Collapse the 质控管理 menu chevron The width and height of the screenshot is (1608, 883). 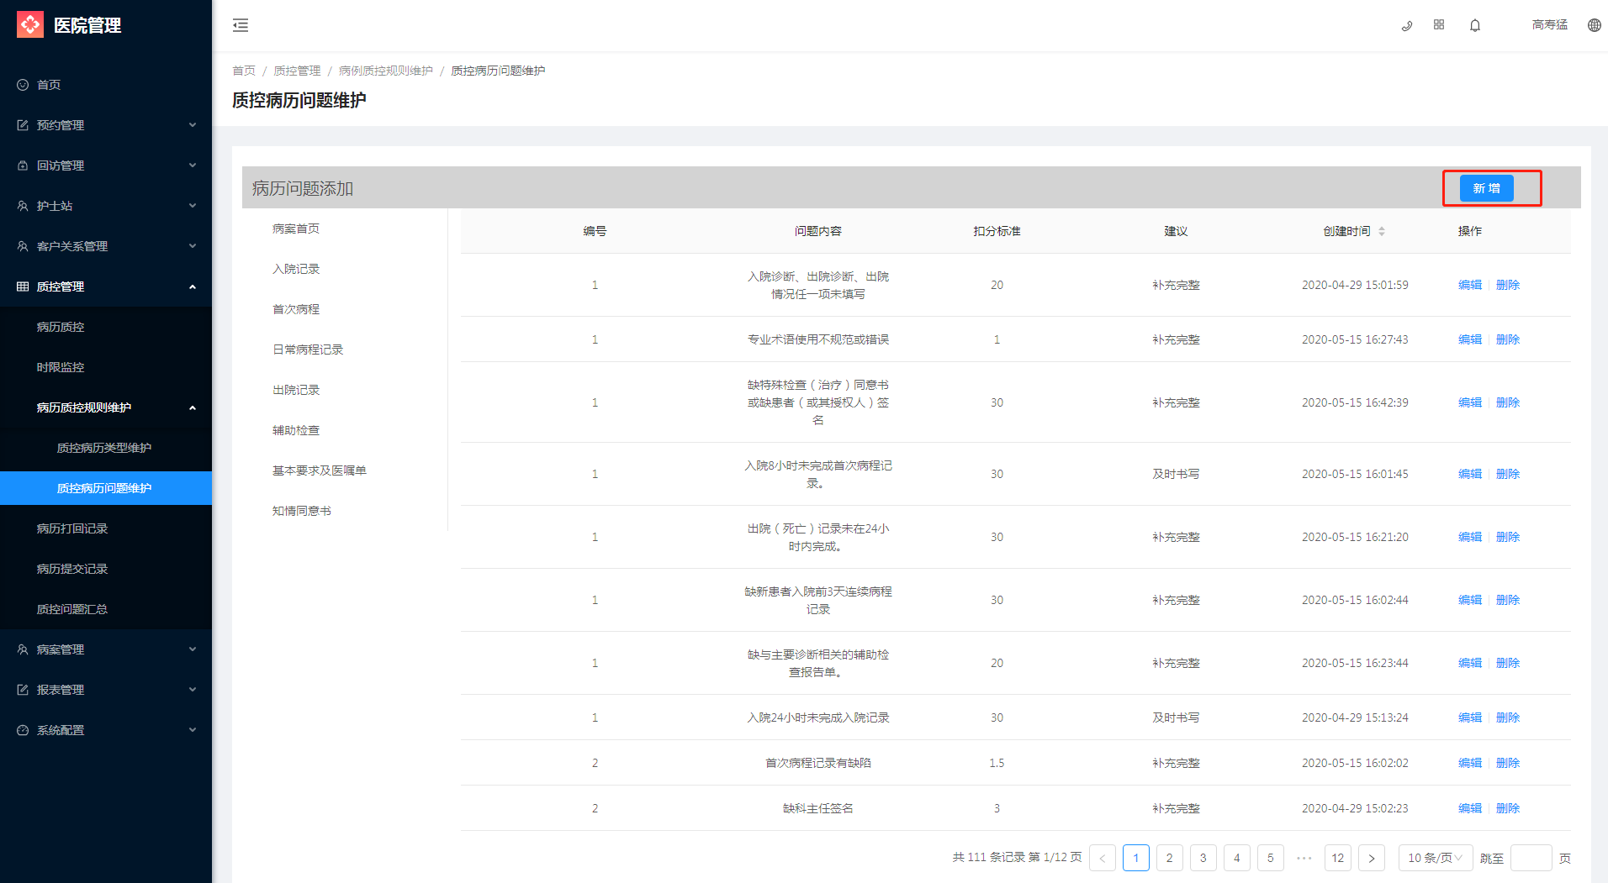tap(193, 286)
